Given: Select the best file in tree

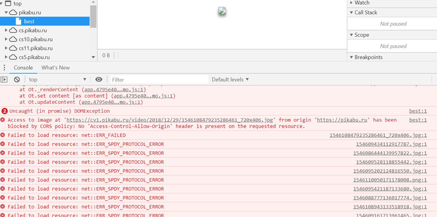Looking at the screenshot, I should point(29,21).
